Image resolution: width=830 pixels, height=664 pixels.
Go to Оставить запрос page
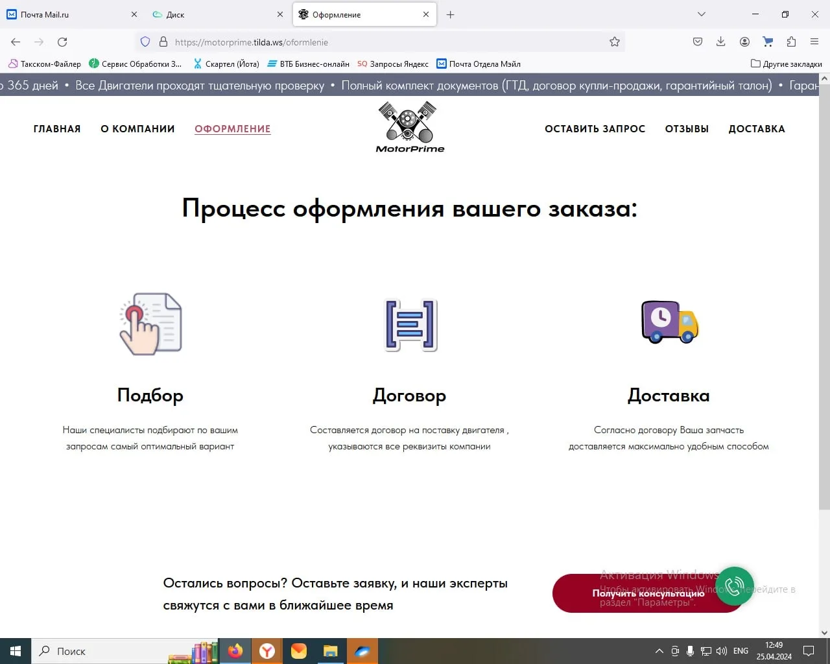(x=595, y=129)
